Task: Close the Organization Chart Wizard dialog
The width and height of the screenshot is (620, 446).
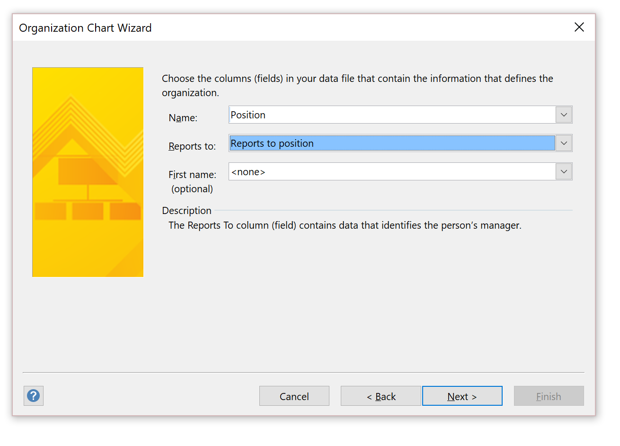Action: [x=579, y=27]
